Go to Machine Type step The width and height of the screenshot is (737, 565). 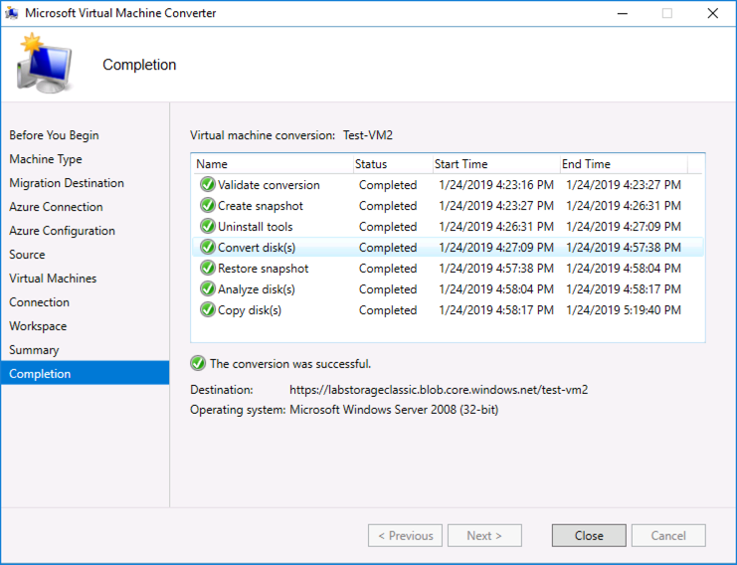[x=46, y=159]
